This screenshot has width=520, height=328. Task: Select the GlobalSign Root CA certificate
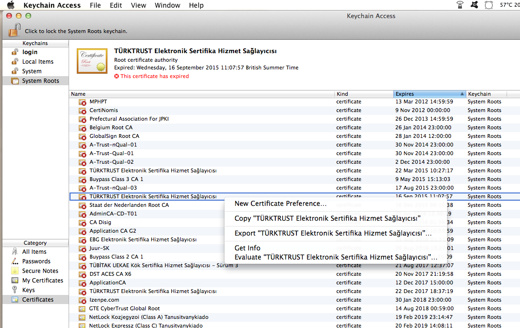coord(295,136)
